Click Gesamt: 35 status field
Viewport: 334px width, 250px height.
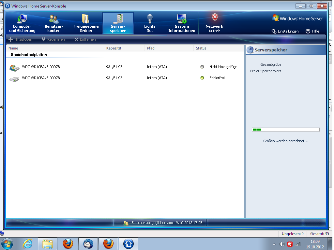[x=320, y=234]
